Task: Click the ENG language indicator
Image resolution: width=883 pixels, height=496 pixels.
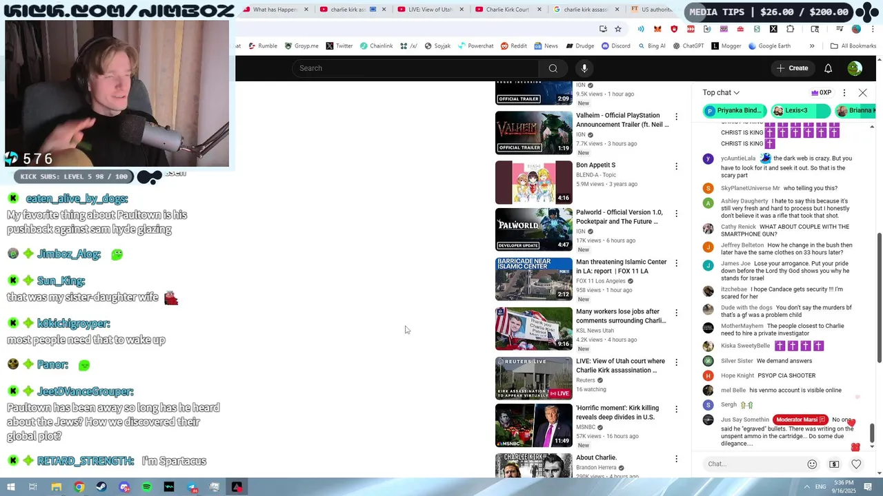Action: point(820,487)
